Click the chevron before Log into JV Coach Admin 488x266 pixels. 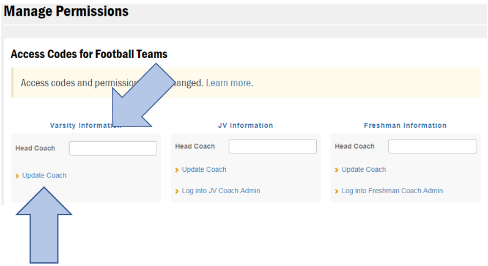(177, 191)
